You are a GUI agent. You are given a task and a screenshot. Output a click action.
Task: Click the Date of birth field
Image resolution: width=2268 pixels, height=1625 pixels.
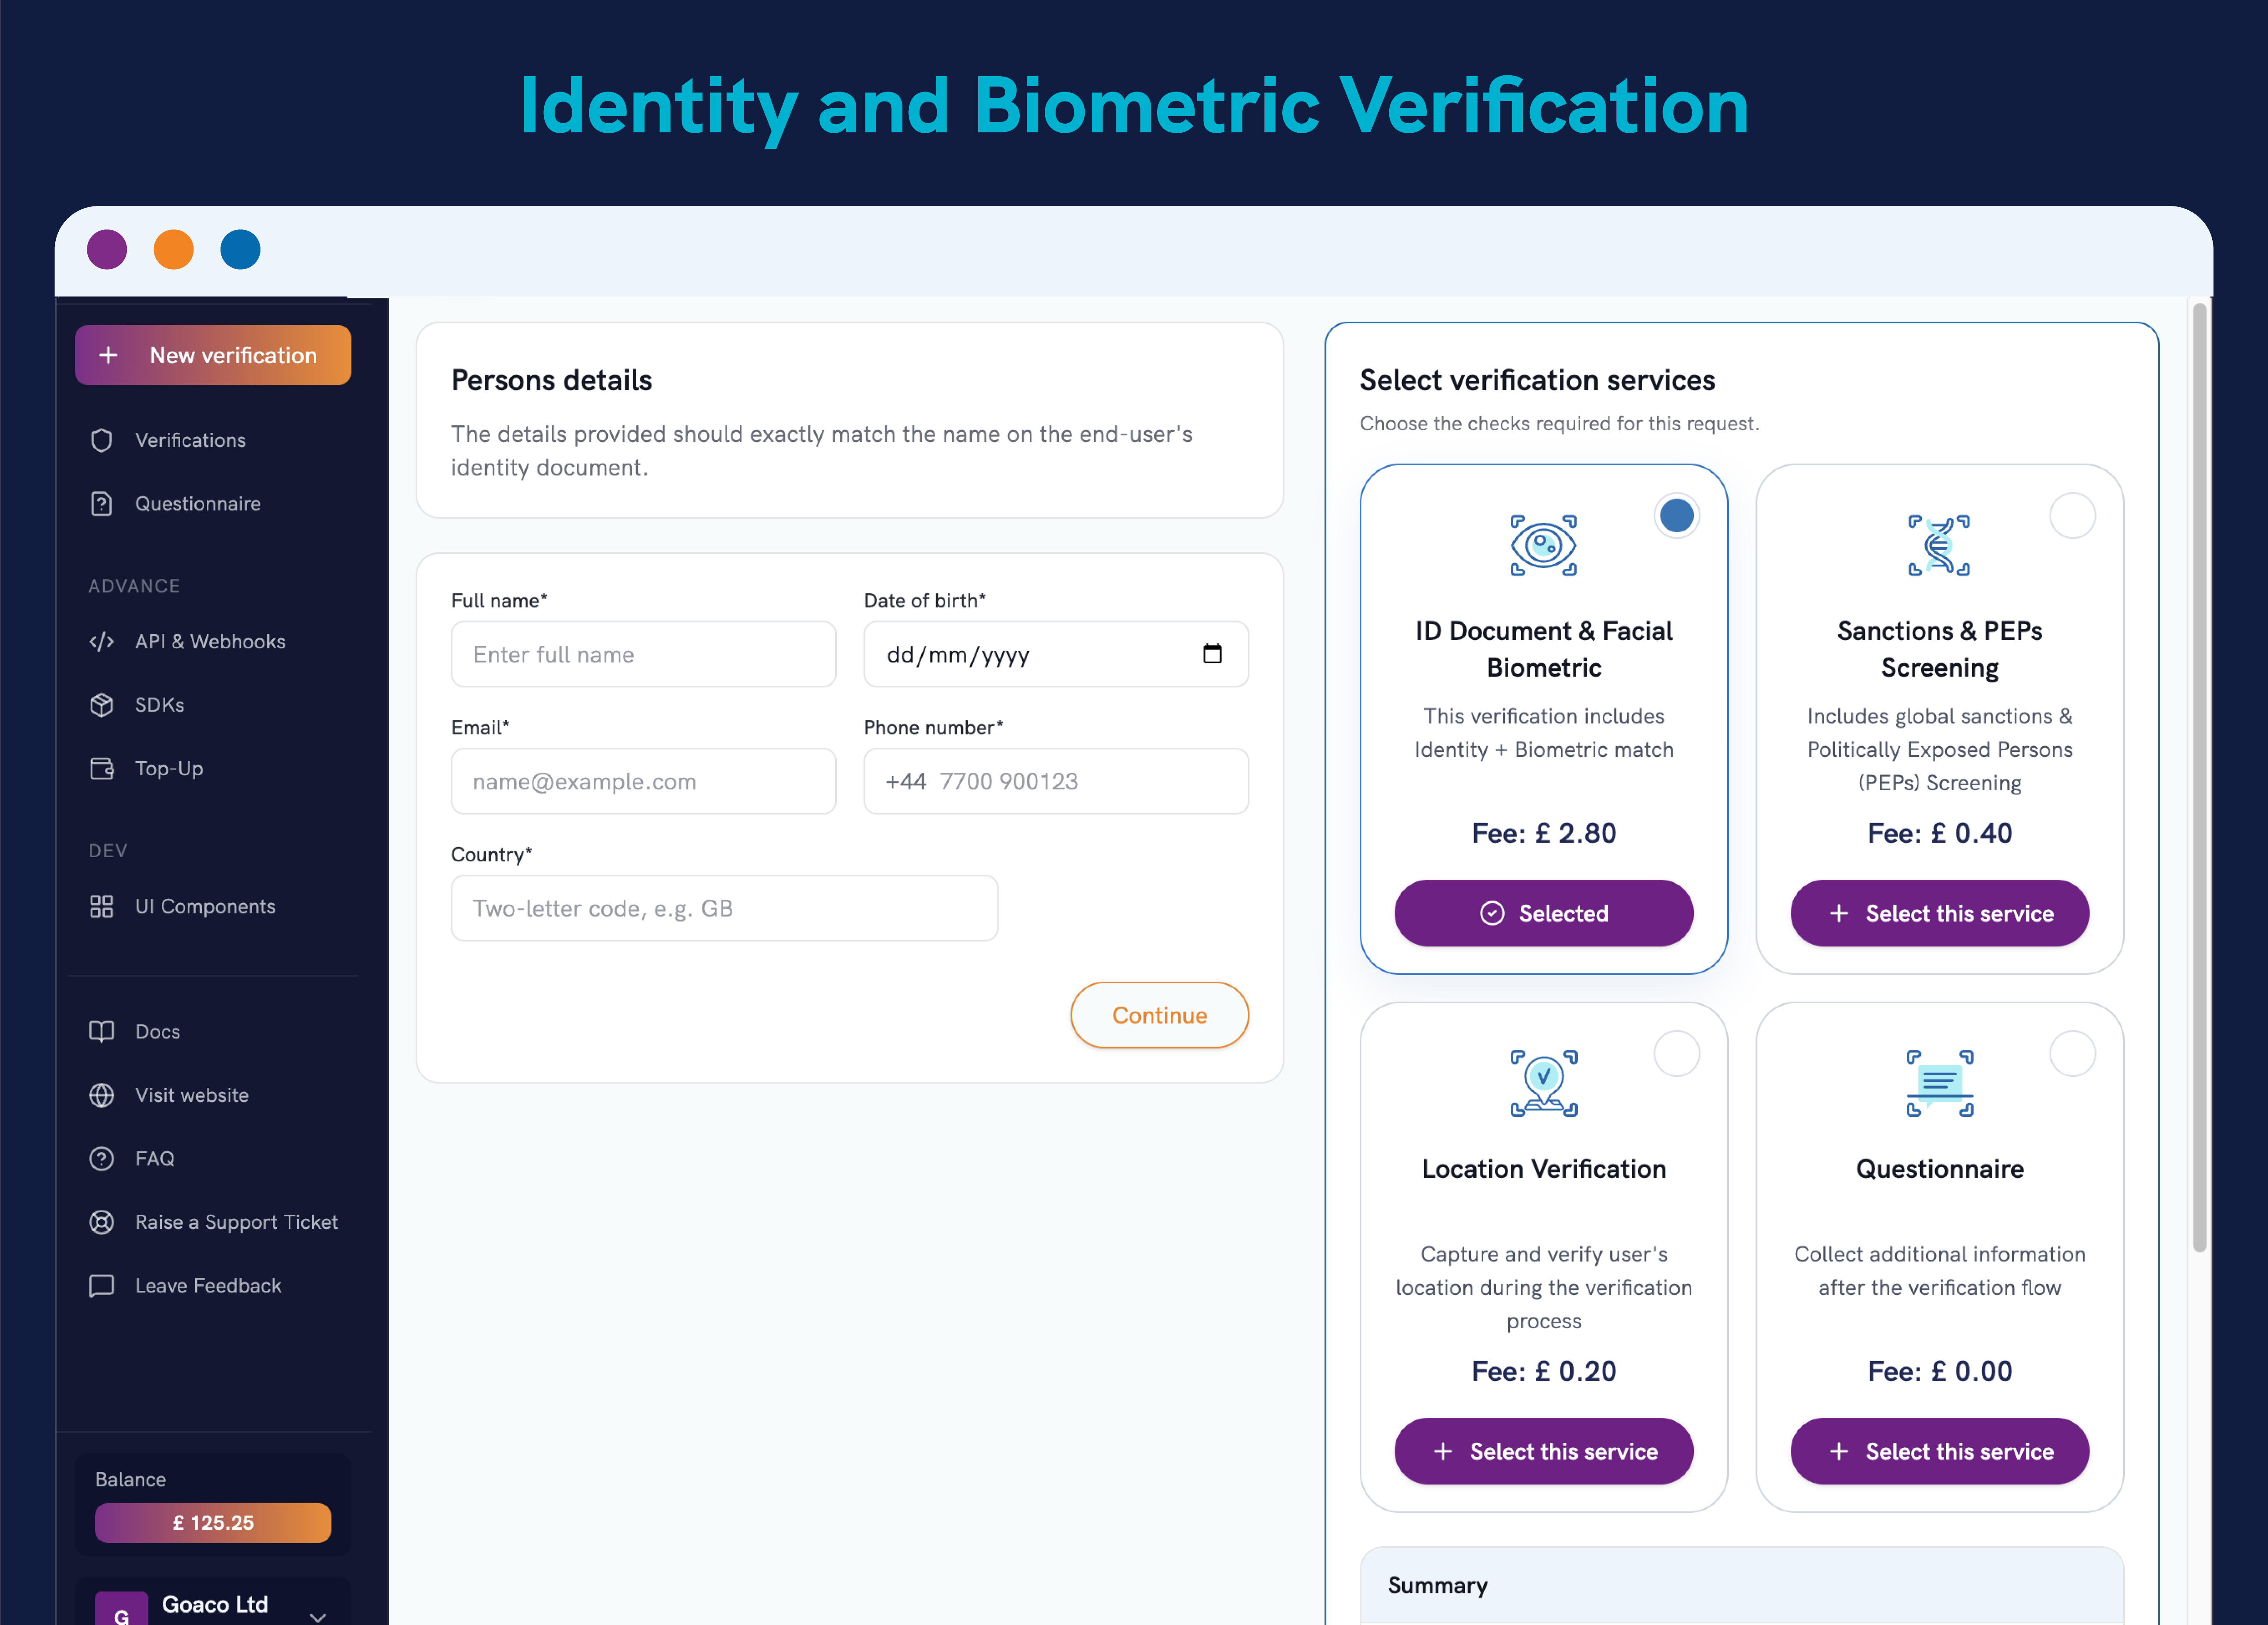1056,654
